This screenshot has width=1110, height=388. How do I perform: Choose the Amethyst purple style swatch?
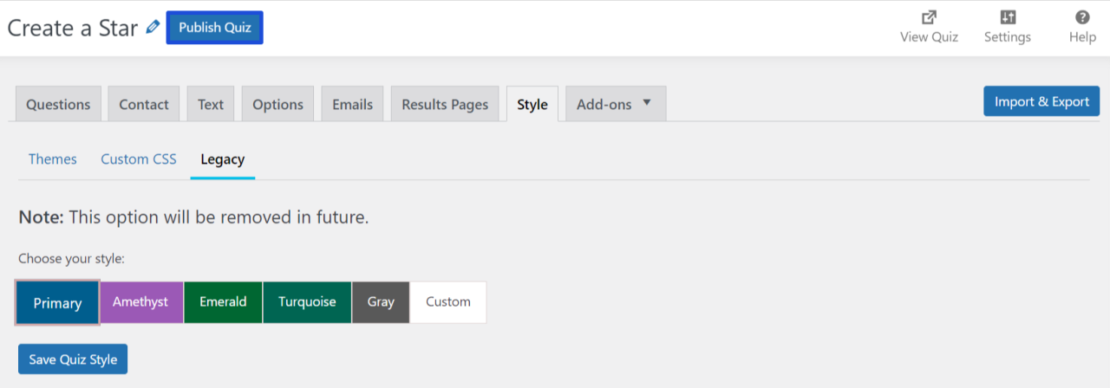coord(140,302)
